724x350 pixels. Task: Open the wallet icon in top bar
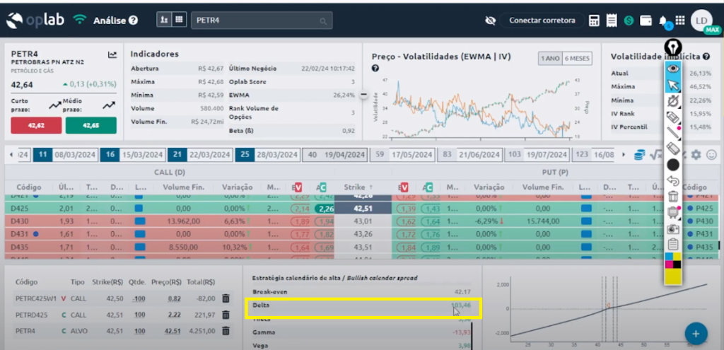click(x=646, y=21)
